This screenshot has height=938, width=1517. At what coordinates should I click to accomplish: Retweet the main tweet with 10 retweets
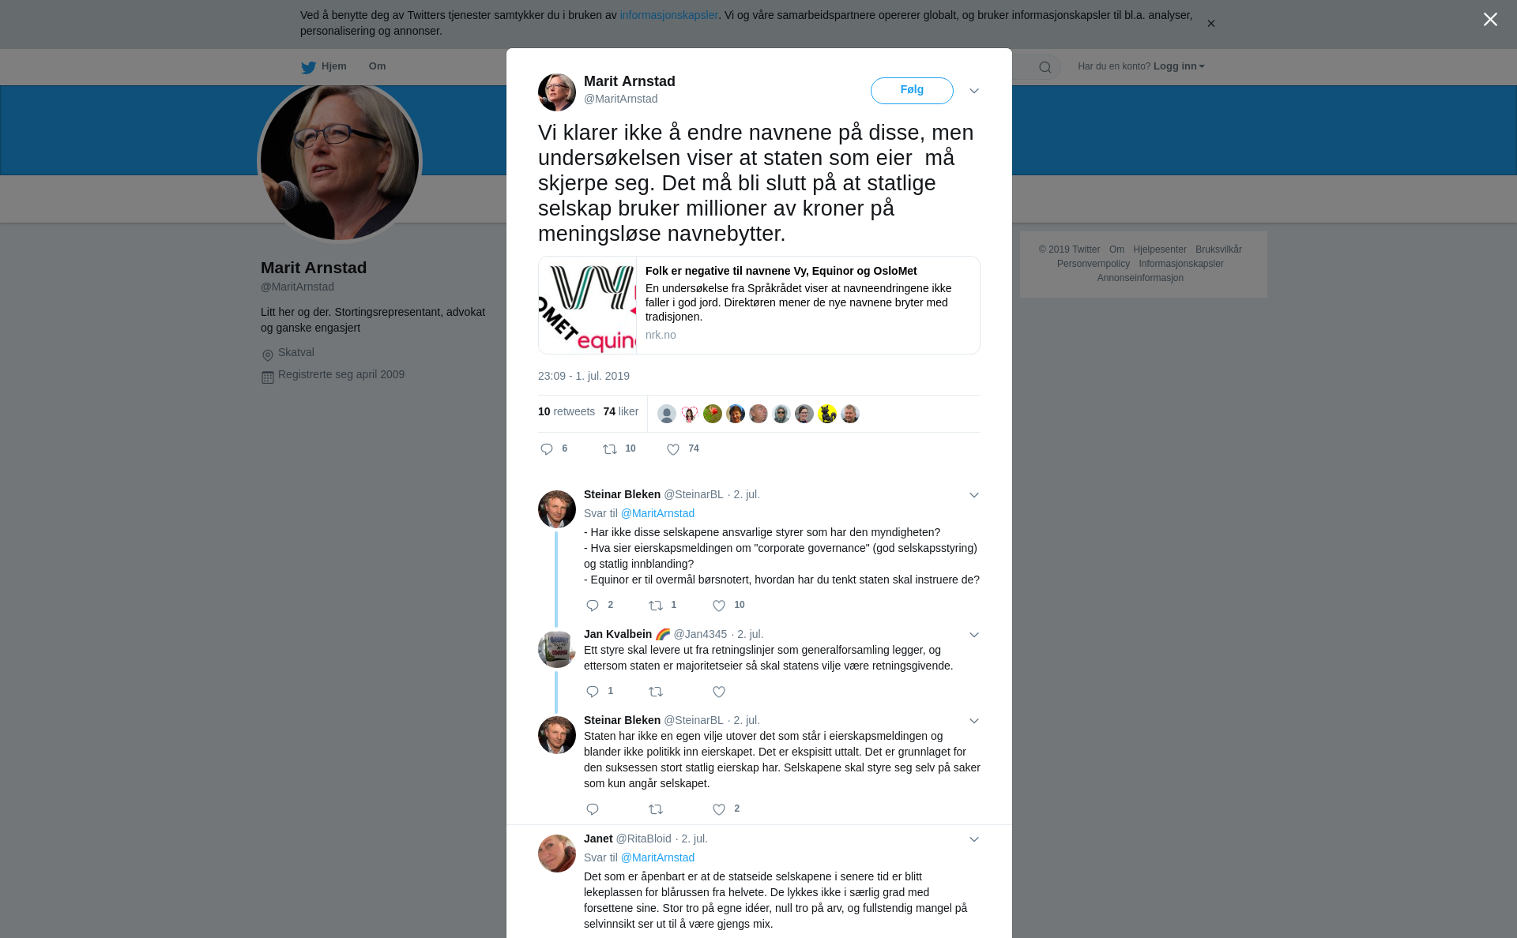[610, 449]
